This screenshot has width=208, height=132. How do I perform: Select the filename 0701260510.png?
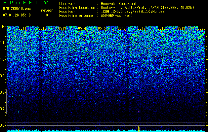point(17,9)
